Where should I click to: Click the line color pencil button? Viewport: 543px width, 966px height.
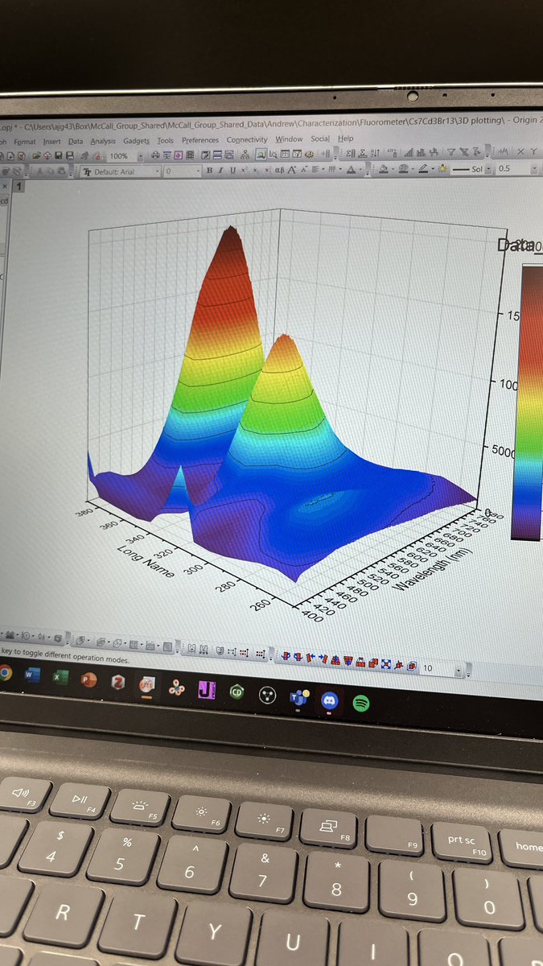(423, 169)
